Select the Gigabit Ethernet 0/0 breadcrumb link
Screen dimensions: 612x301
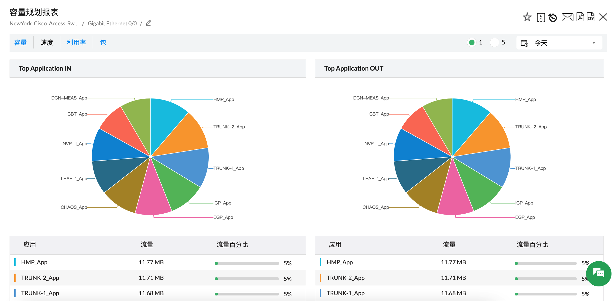pos(112,23)
